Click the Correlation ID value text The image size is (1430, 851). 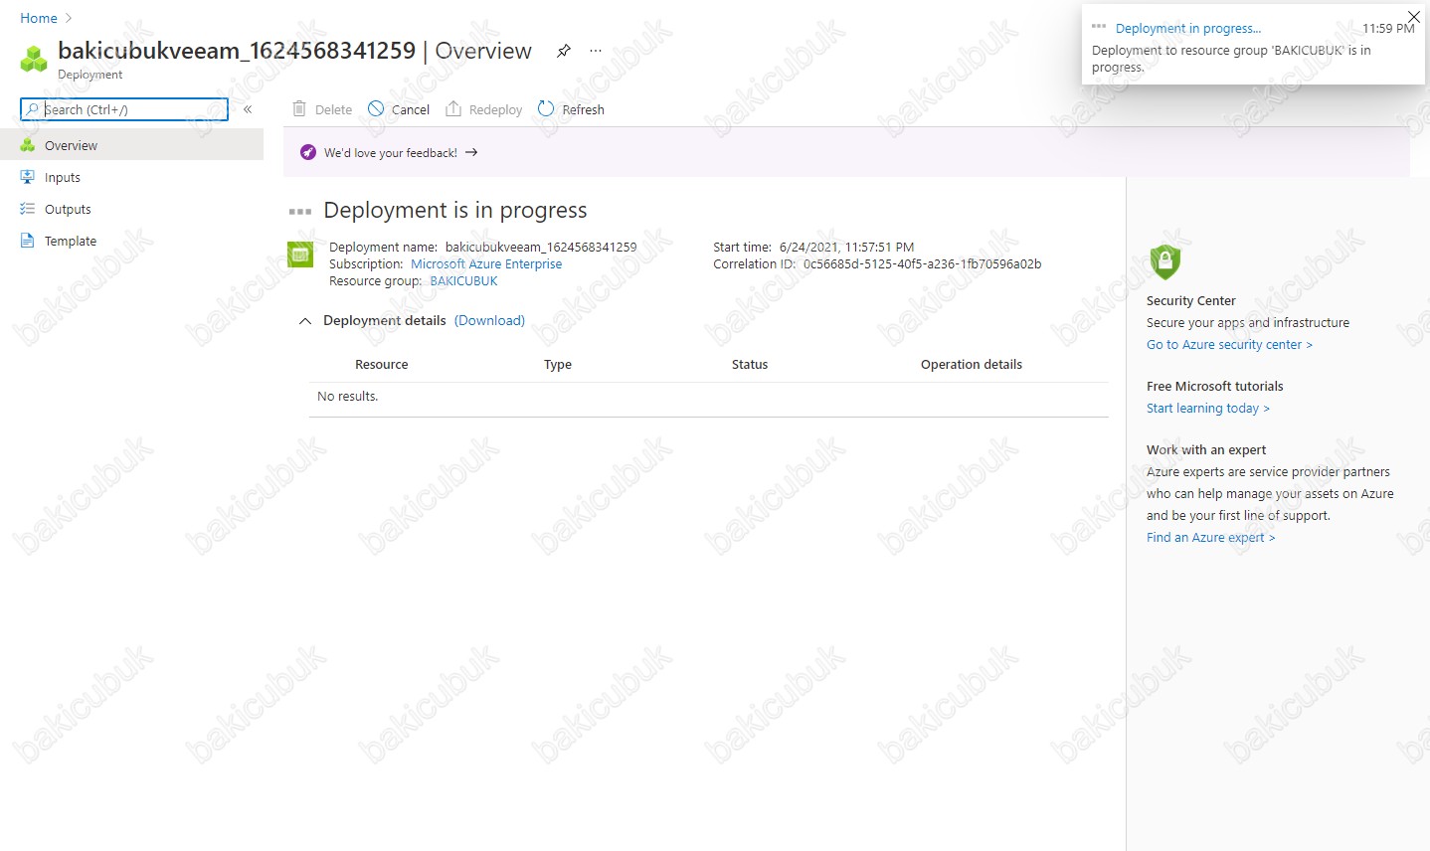[922, 264]
